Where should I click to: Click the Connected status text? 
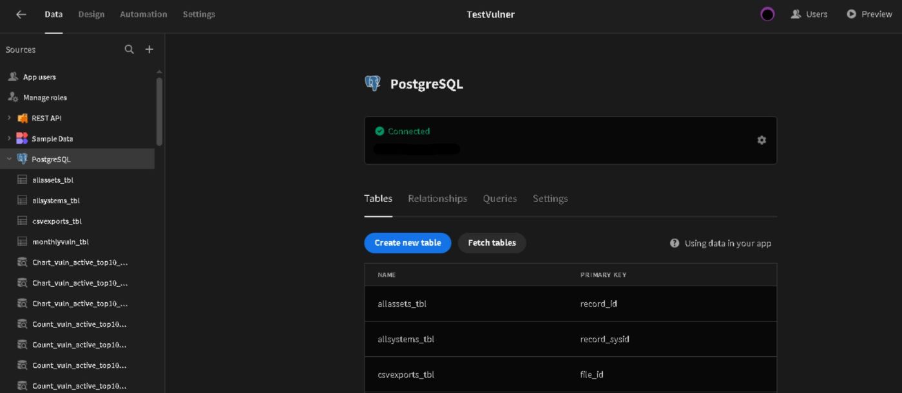[408, 131]
